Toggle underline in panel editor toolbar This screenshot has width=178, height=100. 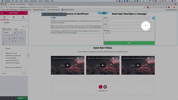pos(21,32)
